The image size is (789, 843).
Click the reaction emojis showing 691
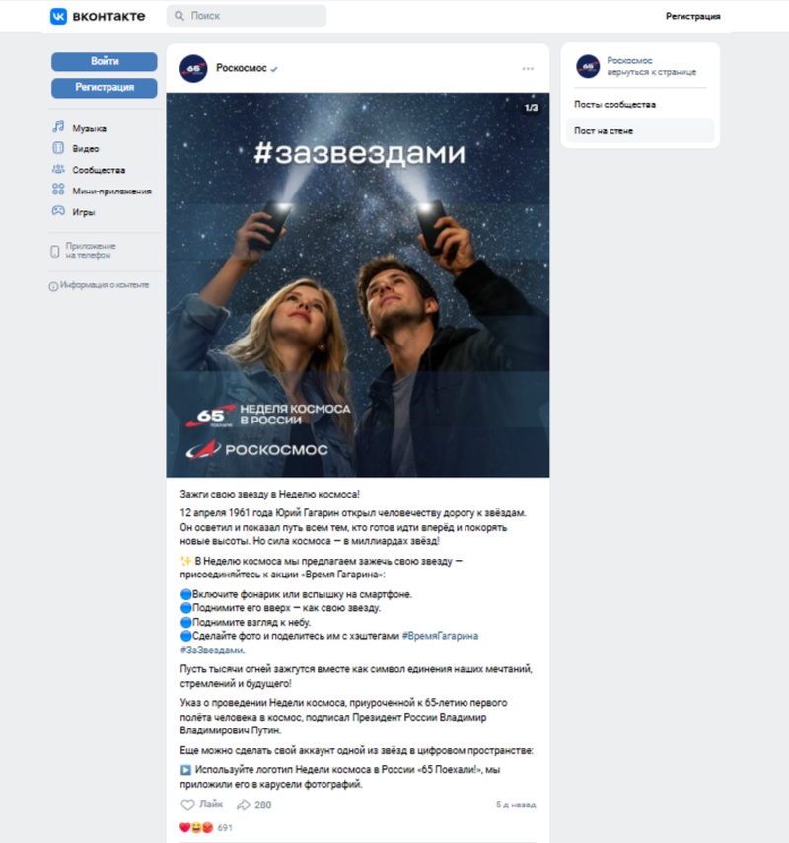(x=196, y=827)
